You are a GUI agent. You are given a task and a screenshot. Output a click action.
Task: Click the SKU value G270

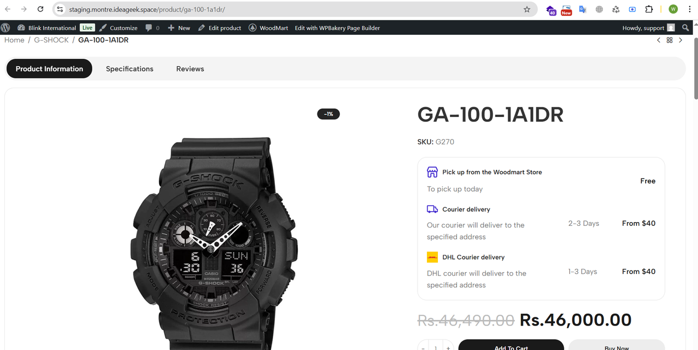coord(445,142)
